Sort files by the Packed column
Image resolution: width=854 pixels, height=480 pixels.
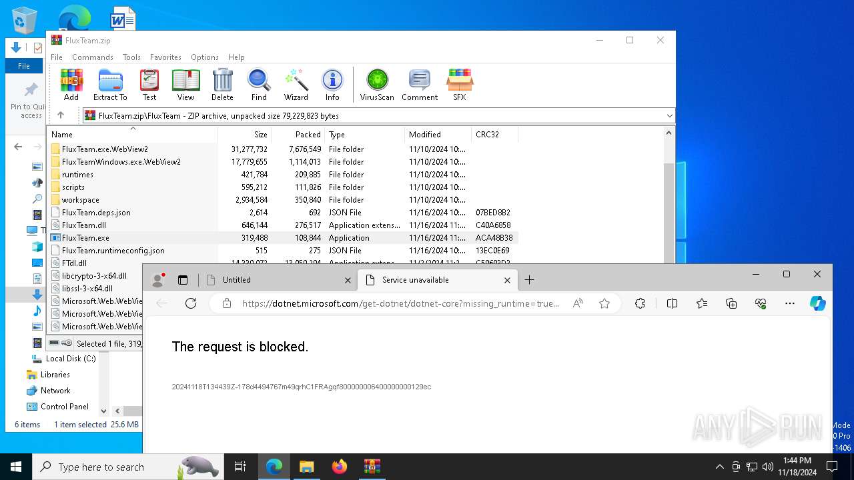[x=298, y=134]
